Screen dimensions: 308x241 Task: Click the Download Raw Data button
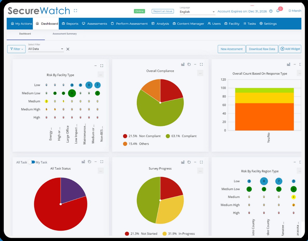coord(262,49)
